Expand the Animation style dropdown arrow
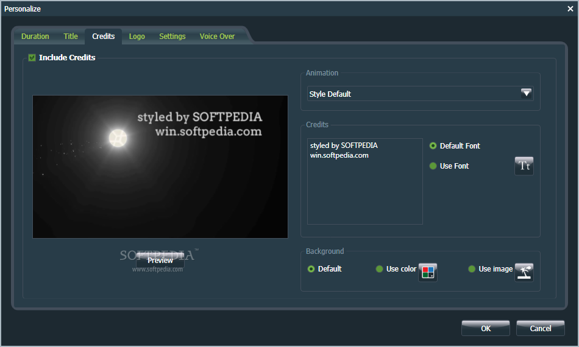This screenshot has width=579, height=347. pyautogui.click(x=526, y=93)
